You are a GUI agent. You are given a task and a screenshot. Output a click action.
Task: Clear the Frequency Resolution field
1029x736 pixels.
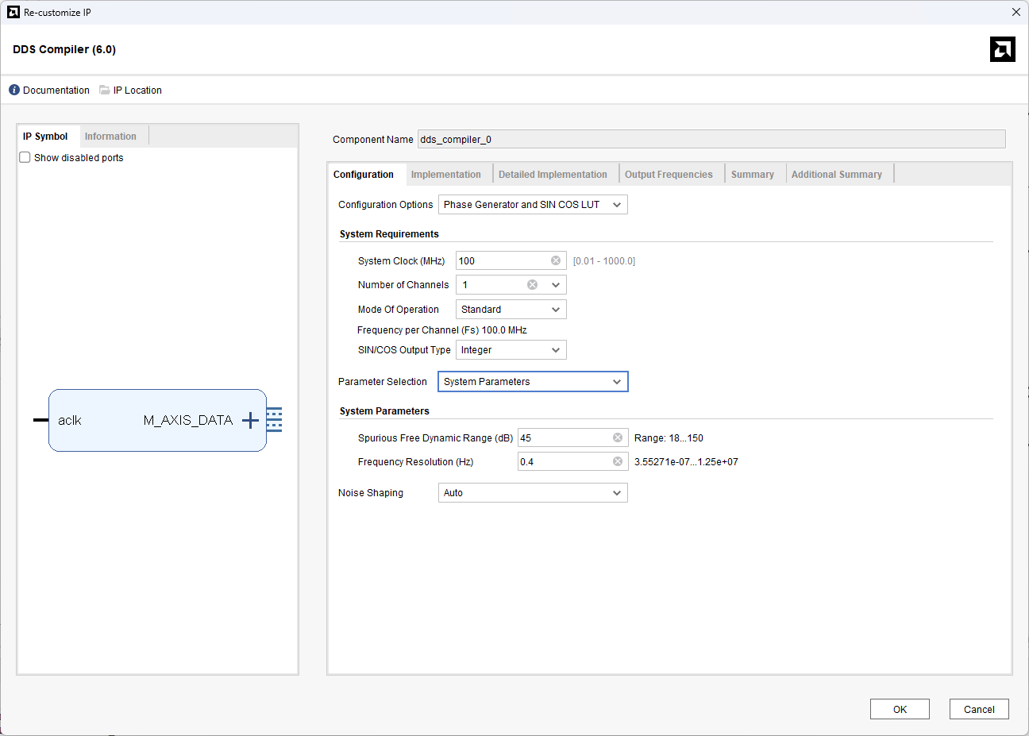point(618,461)
